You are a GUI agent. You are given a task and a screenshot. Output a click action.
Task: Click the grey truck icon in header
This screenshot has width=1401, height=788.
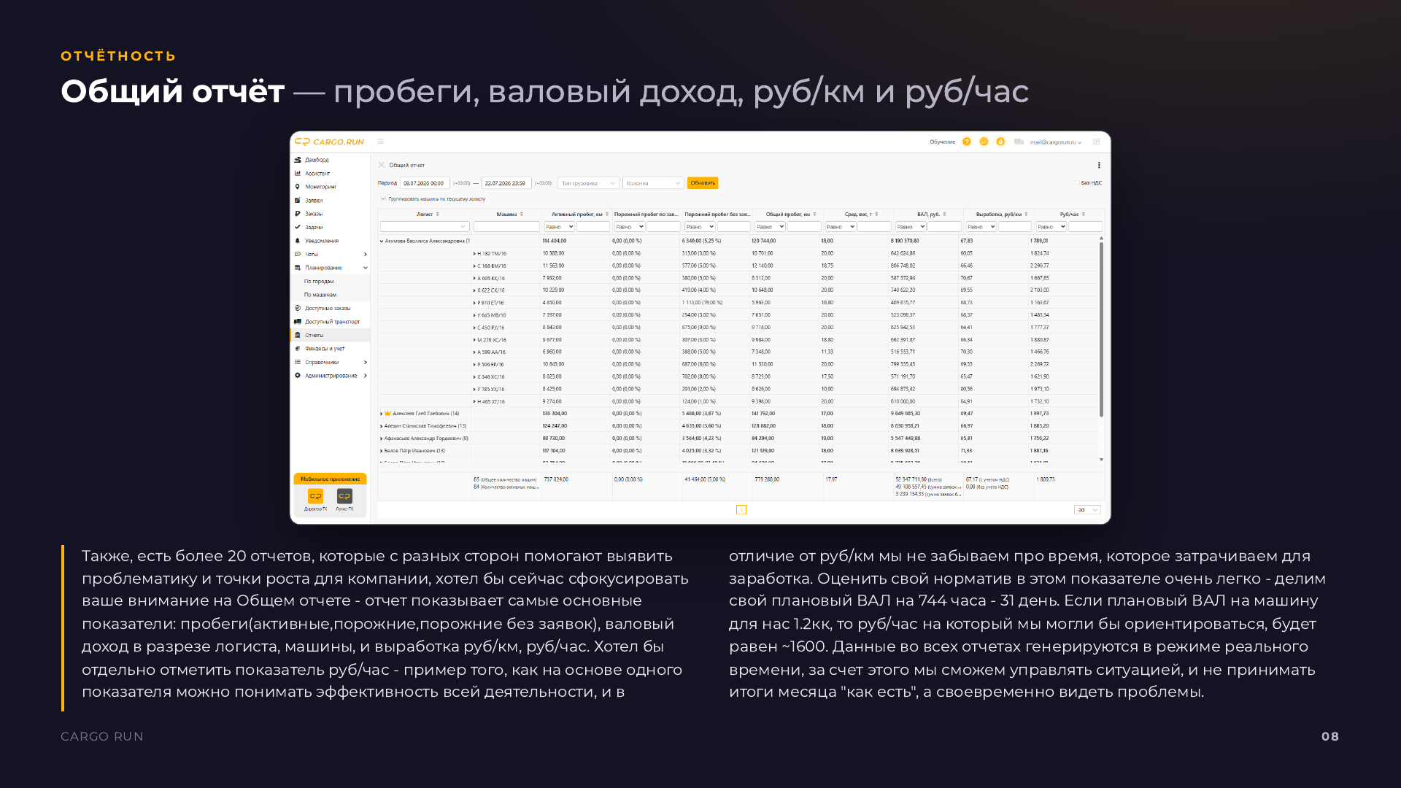tap(1019, 142)
